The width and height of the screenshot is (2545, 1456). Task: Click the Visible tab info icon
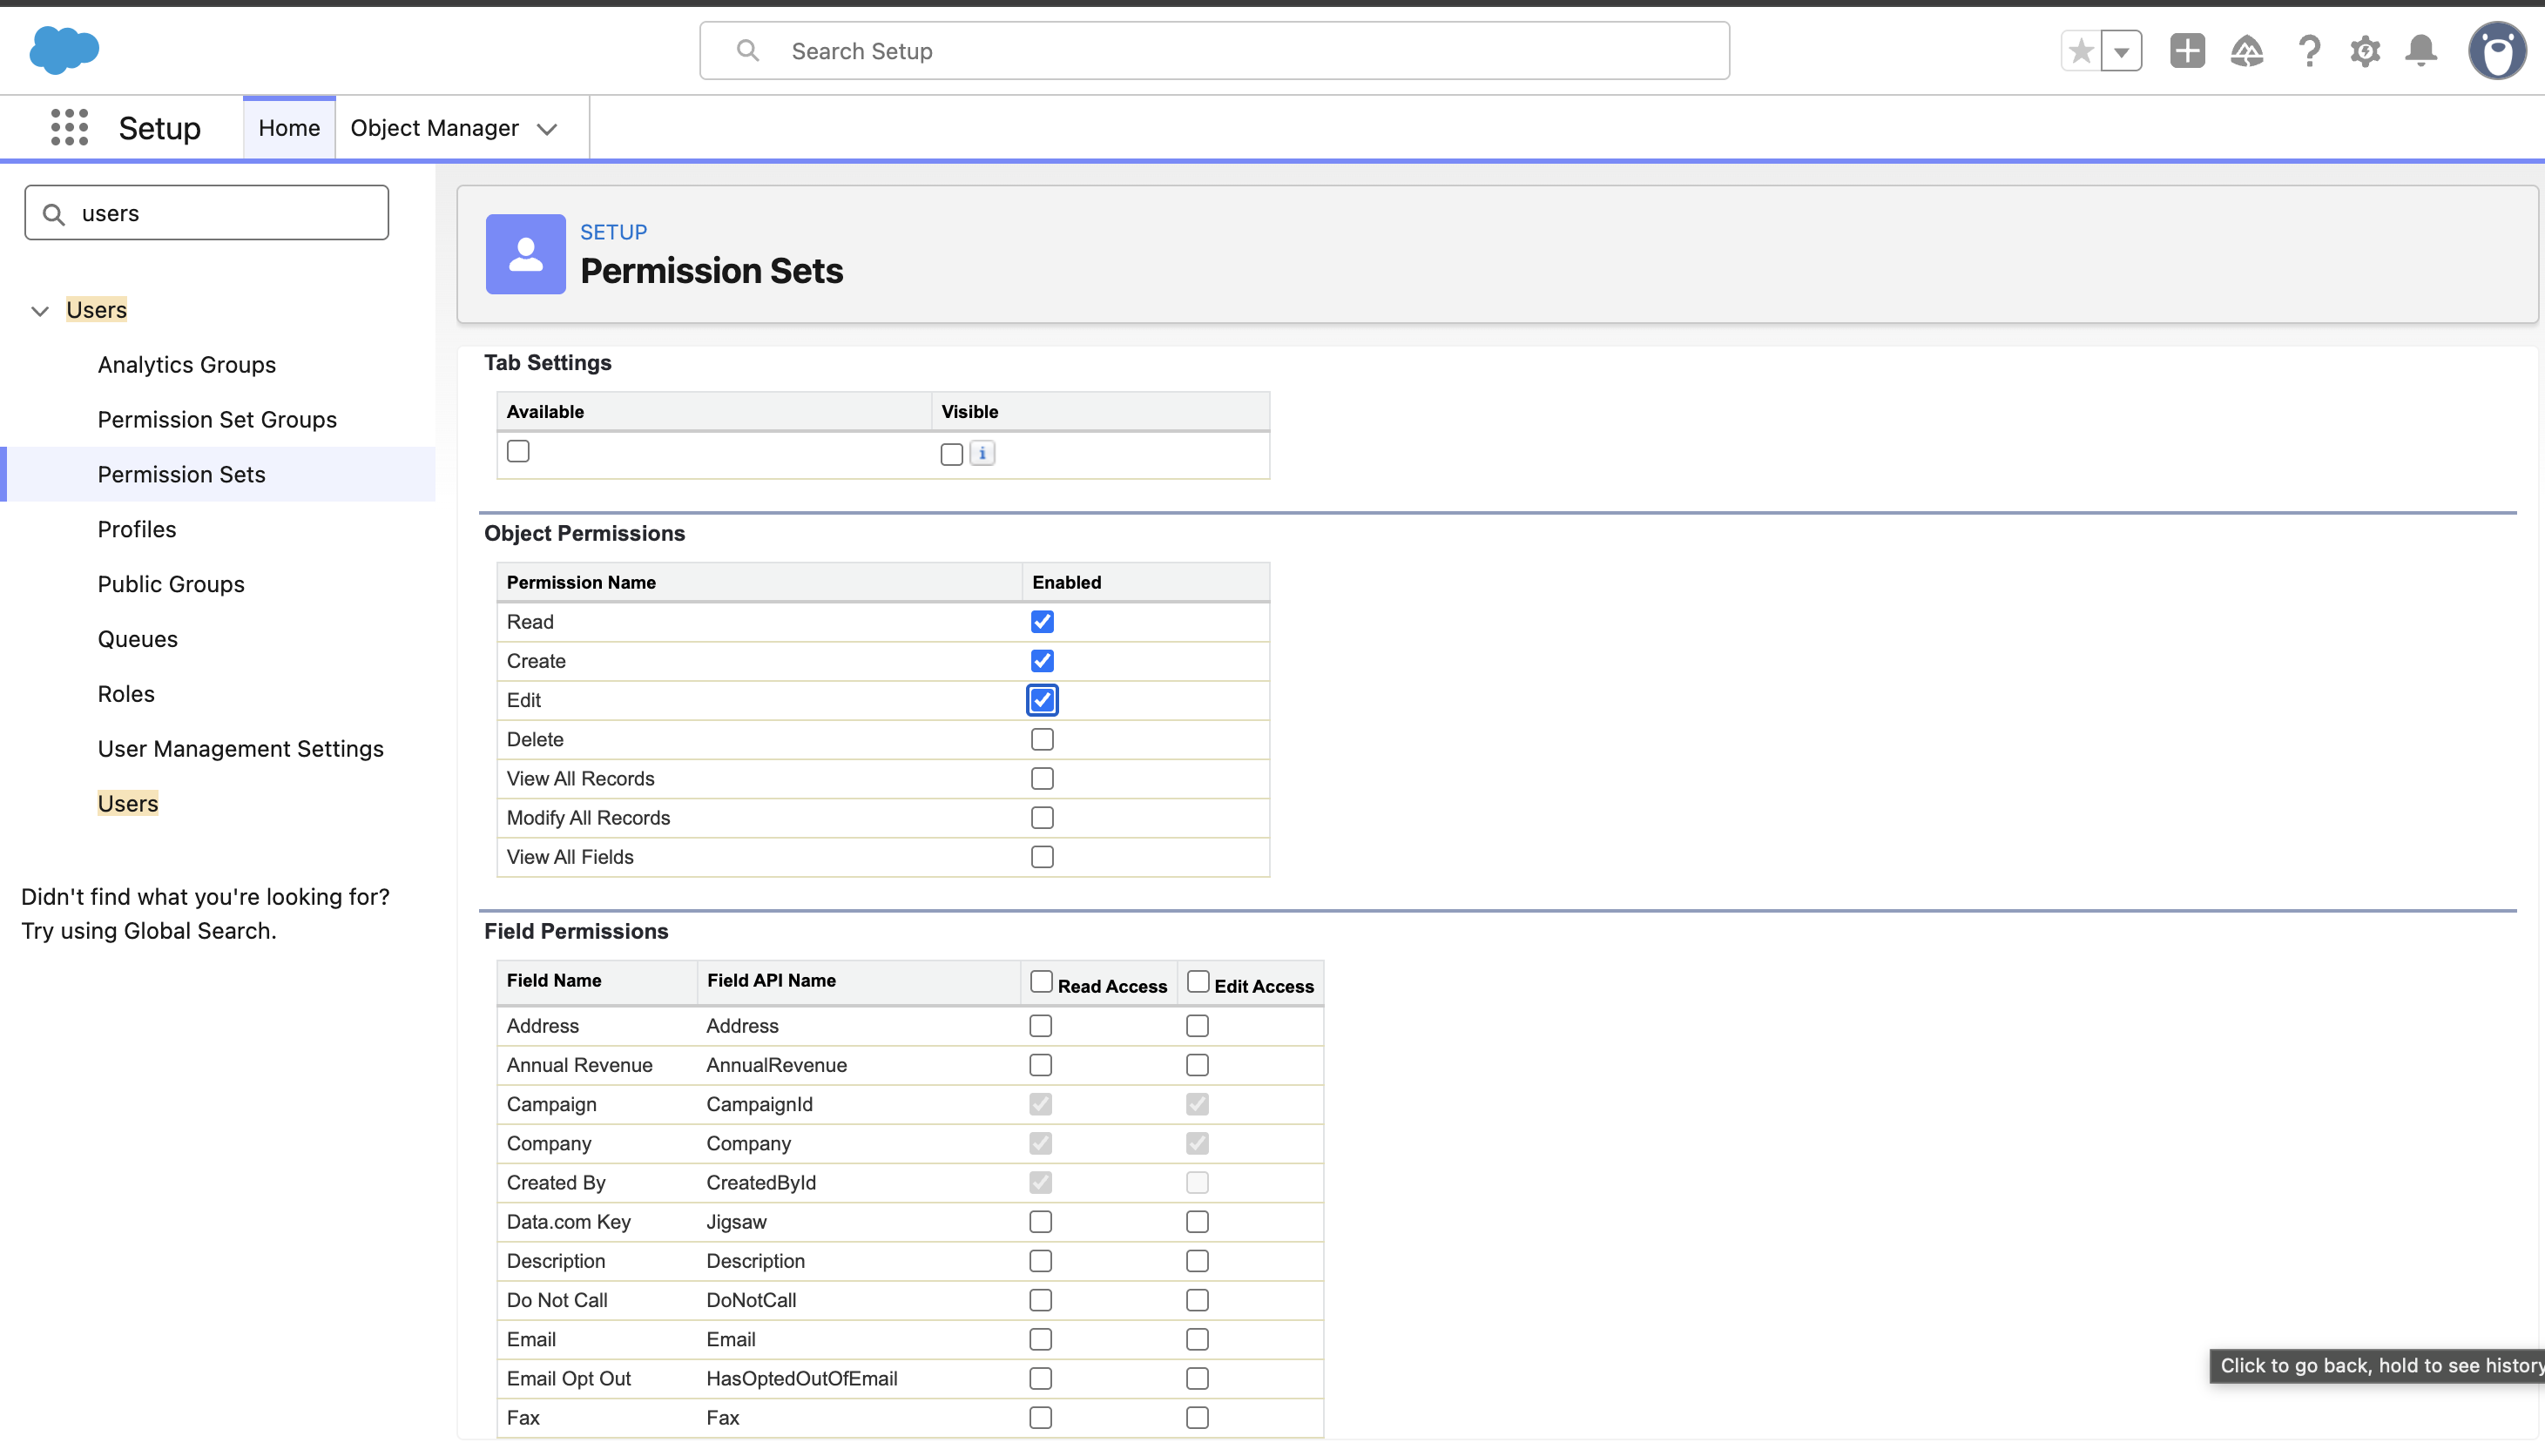(x=982, y=453)
